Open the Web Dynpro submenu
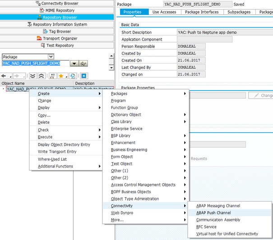The image size is (273, 240). (x=146, y=213)
